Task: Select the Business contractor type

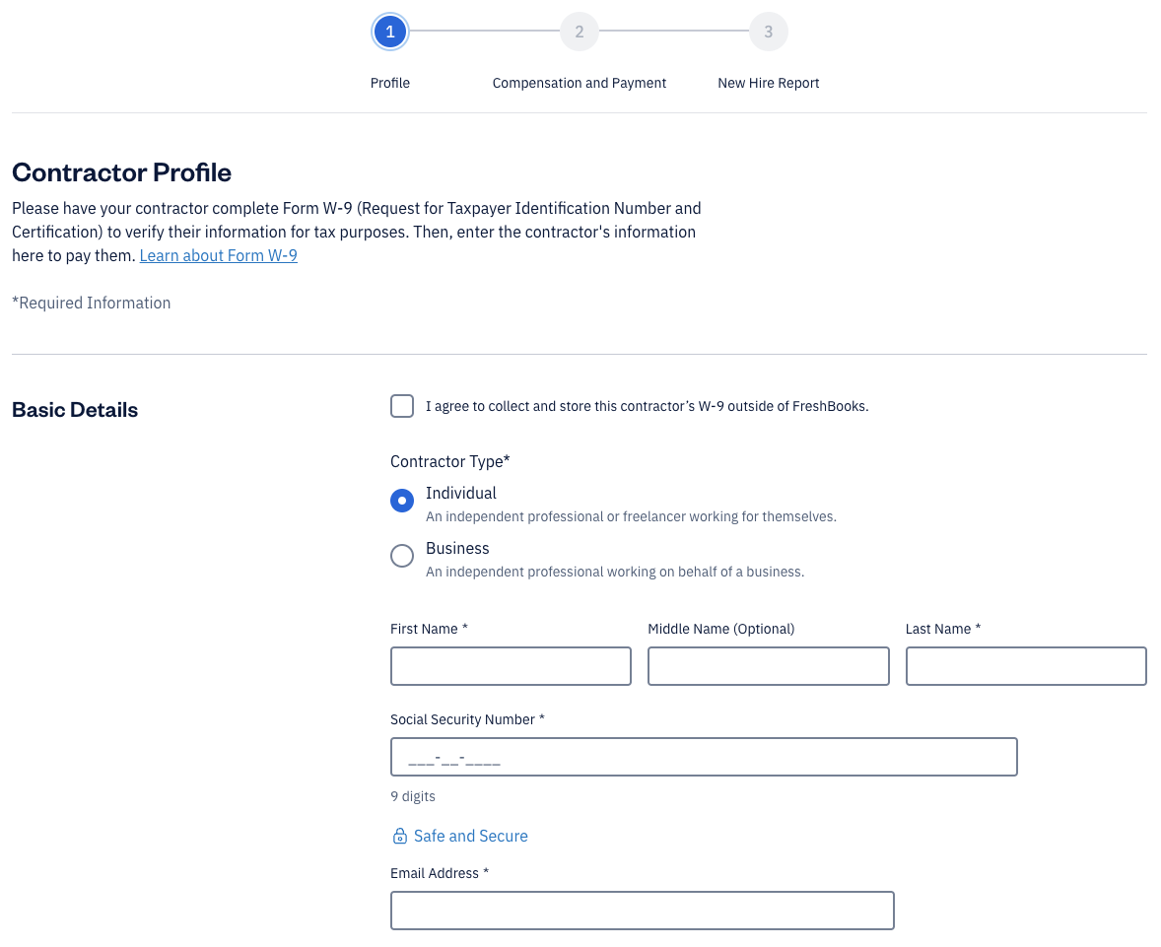Action: tap(402, 556)
